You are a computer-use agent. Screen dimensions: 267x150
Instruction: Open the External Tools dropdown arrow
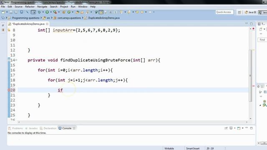59,12
